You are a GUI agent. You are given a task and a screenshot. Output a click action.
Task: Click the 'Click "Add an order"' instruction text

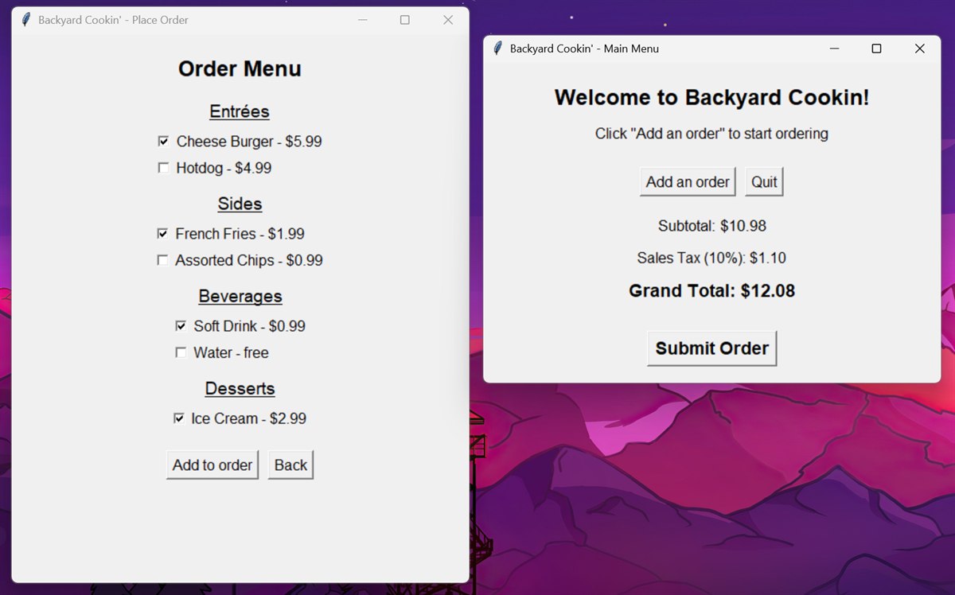711,134
